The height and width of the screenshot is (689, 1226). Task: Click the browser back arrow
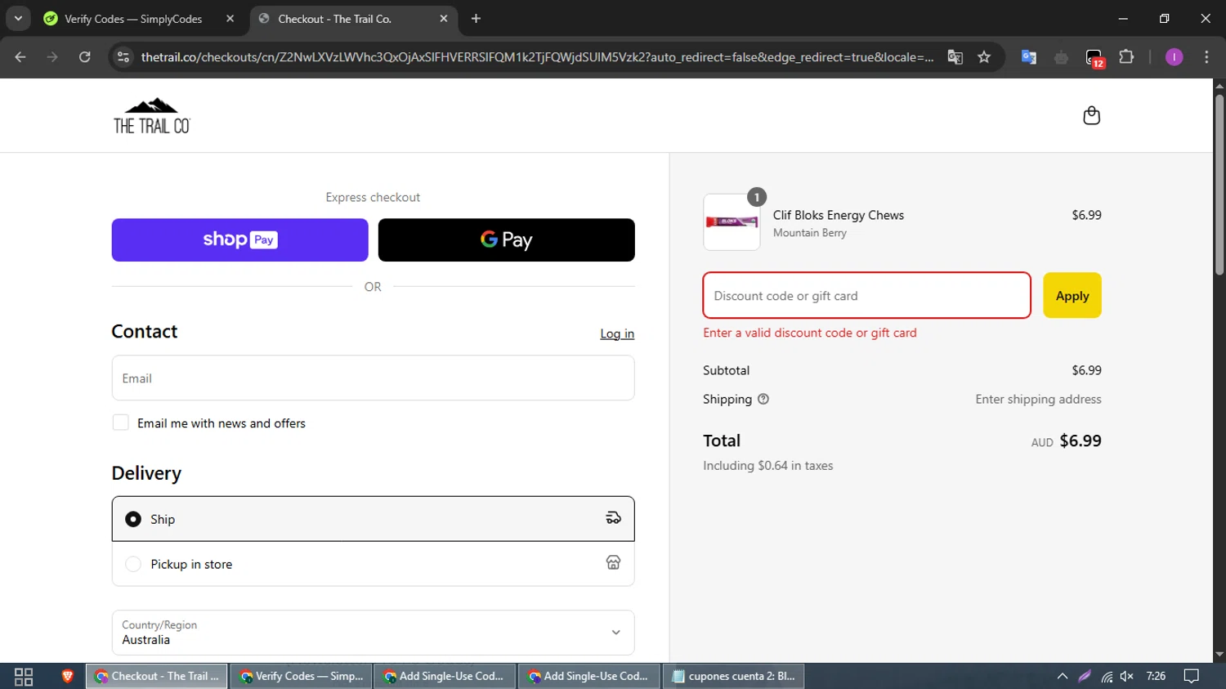tap(20, 56)
